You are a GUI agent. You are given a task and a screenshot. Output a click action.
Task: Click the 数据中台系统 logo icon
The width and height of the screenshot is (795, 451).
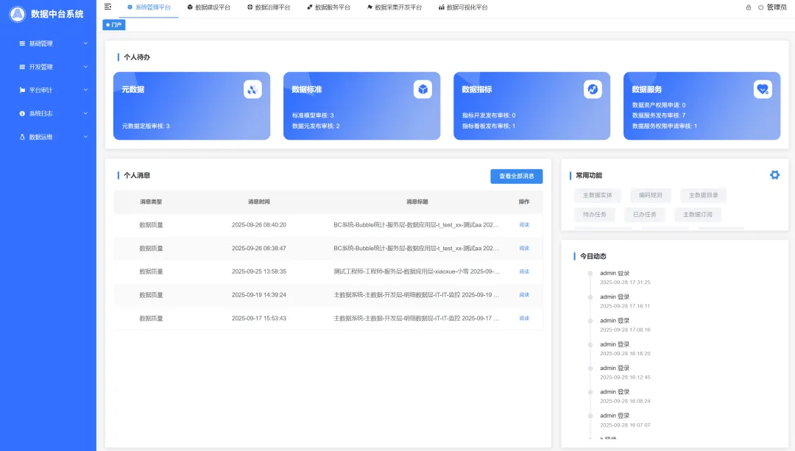point(17,14)
